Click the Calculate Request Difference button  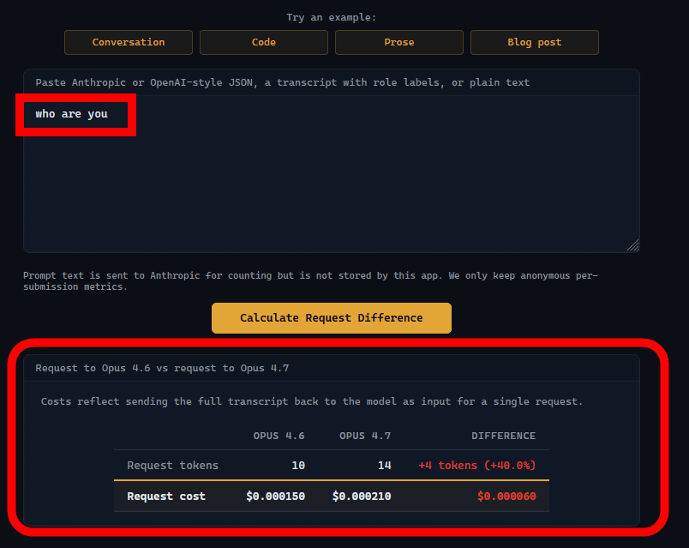tap(332, 318)
